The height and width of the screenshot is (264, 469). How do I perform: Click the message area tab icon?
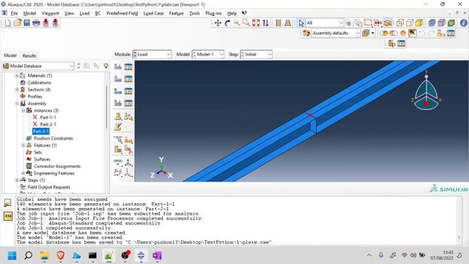coord(8,203)
